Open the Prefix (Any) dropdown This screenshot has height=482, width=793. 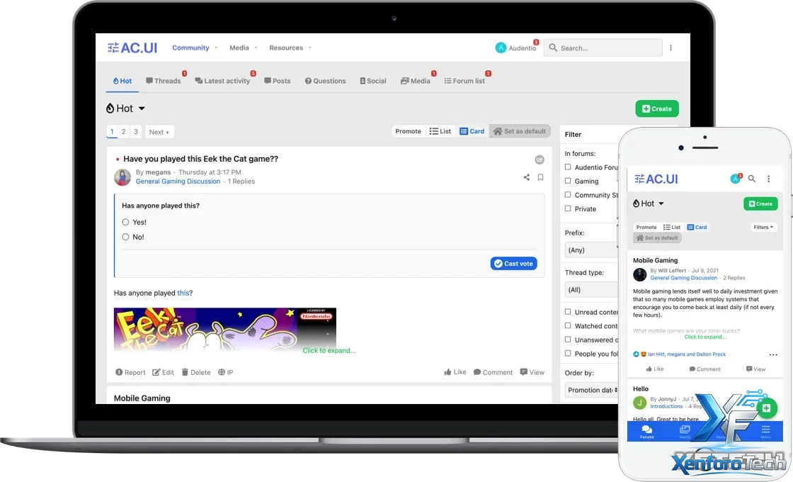pyautogui.click(x=592, y=250)
